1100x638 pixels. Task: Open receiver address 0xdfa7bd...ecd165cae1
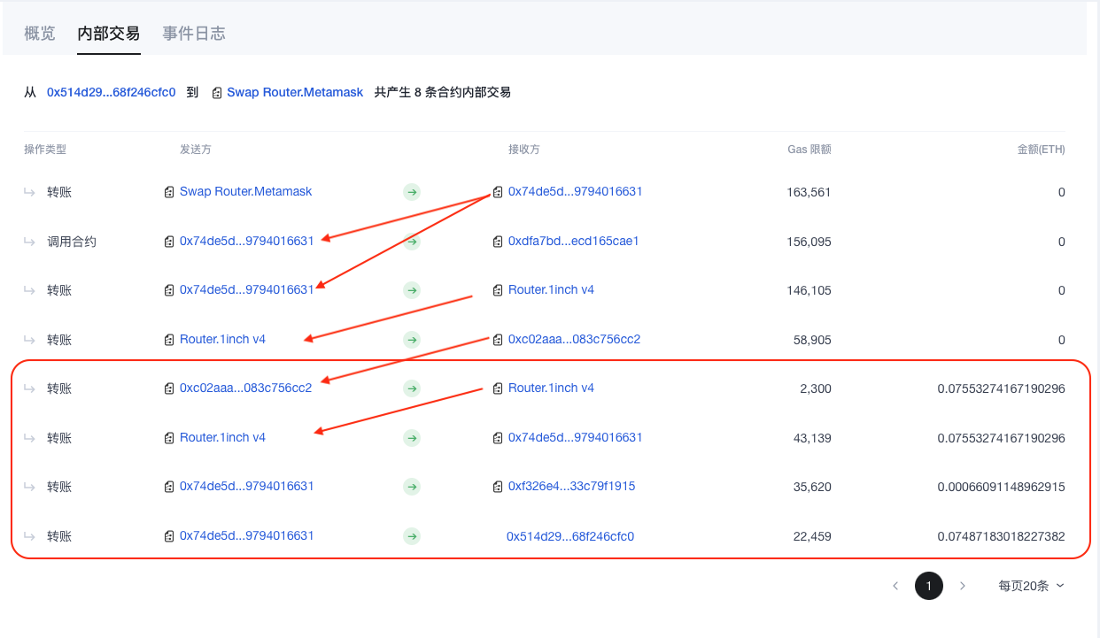[573, 241]
